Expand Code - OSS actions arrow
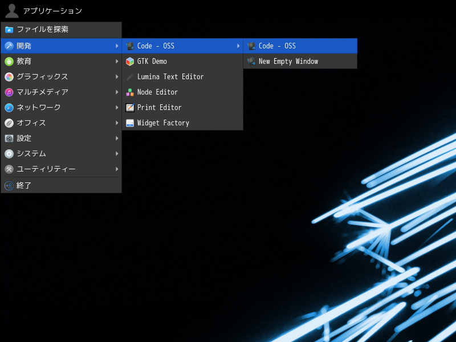Image resolution: width=456 pixels, height=342 pixels. click(238, 46)
